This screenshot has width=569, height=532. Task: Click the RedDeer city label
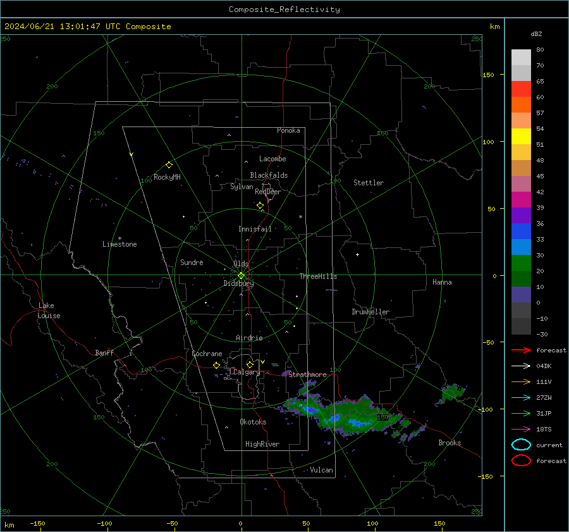[268, 192]
